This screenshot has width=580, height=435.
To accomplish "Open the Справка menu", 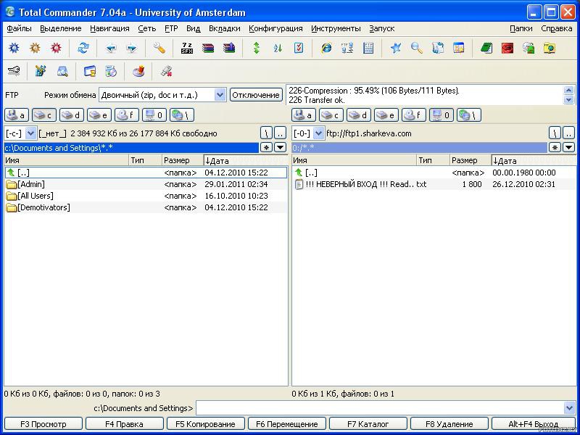I will click(x=557, y=28).
